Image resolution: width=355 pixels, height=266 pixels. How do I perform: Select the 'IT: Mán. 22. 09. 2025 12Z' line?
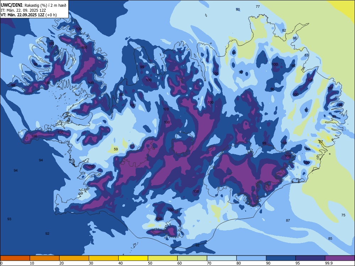pyautogui.click(x=23, y=10)
